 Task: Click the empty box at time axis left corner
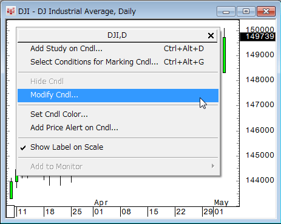[10, 212]
